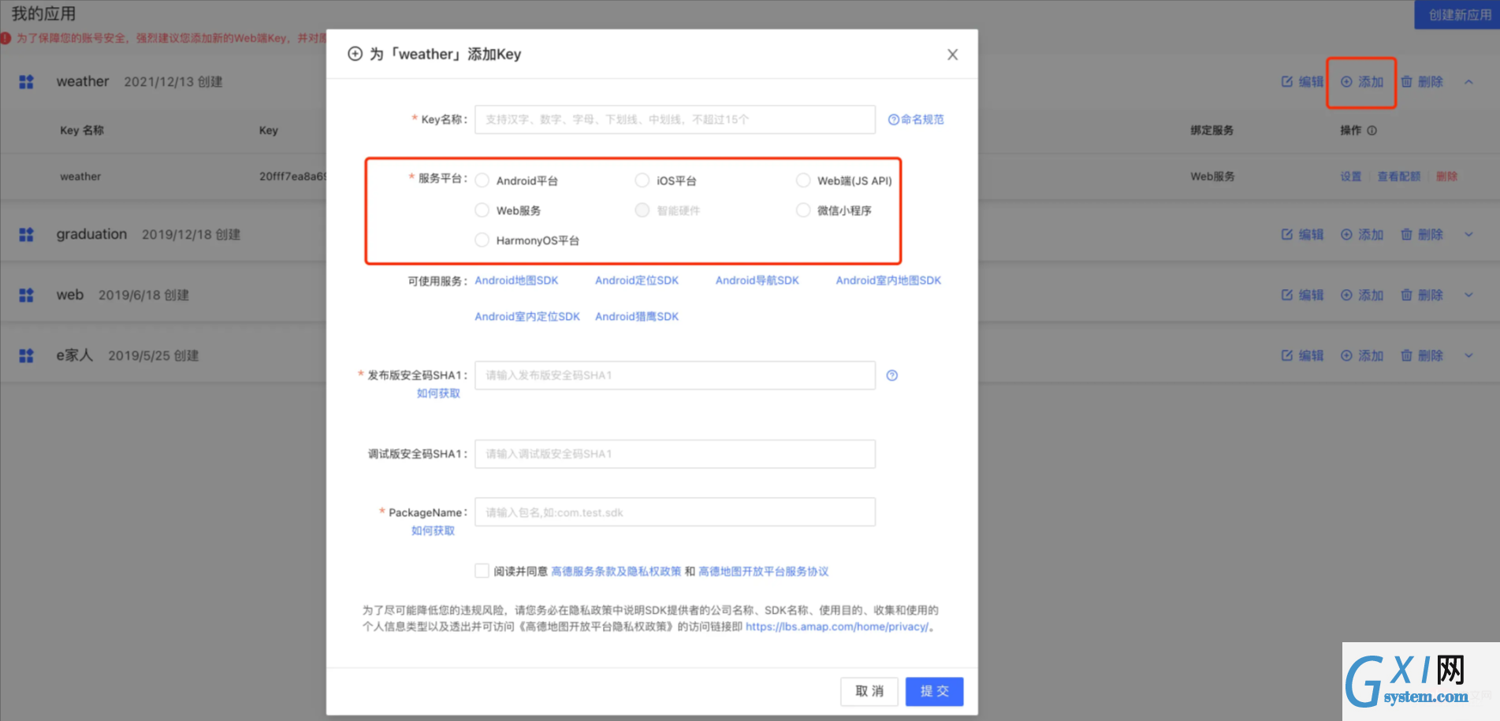1500x721 pixels.
Task: Click 设置 for the weather key
Action: 1351,177
